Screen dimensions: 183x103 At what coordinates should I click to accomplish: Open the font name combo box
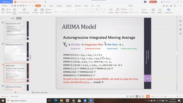pyautogui.click(x=61, y=9)
